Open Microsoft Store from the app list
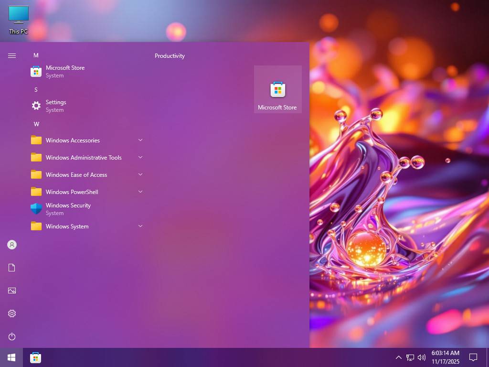489x367 pixels. point(87,72)
